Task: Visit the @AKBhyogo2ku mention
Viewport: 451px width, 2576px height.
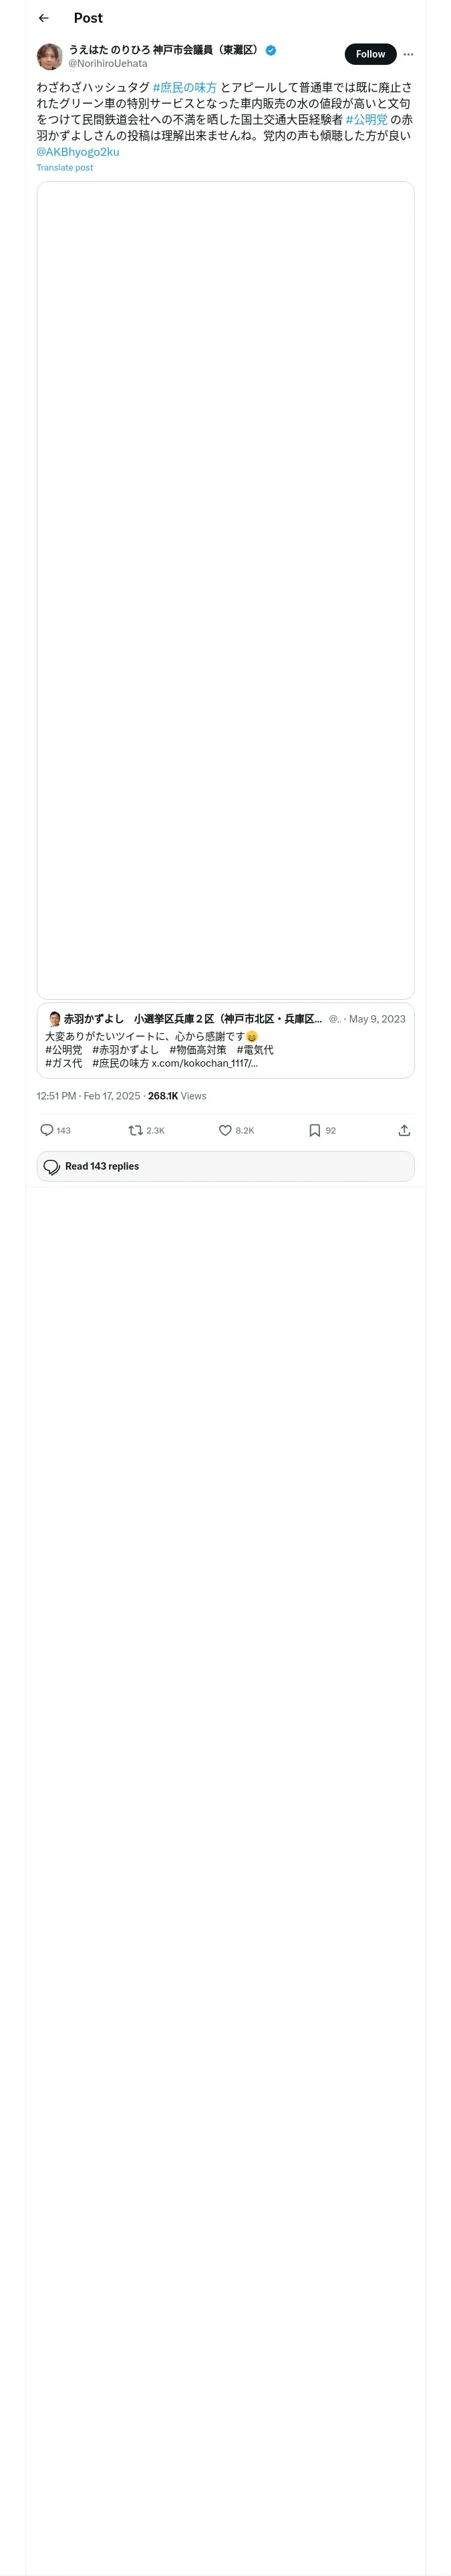Action: pos(78,152)
